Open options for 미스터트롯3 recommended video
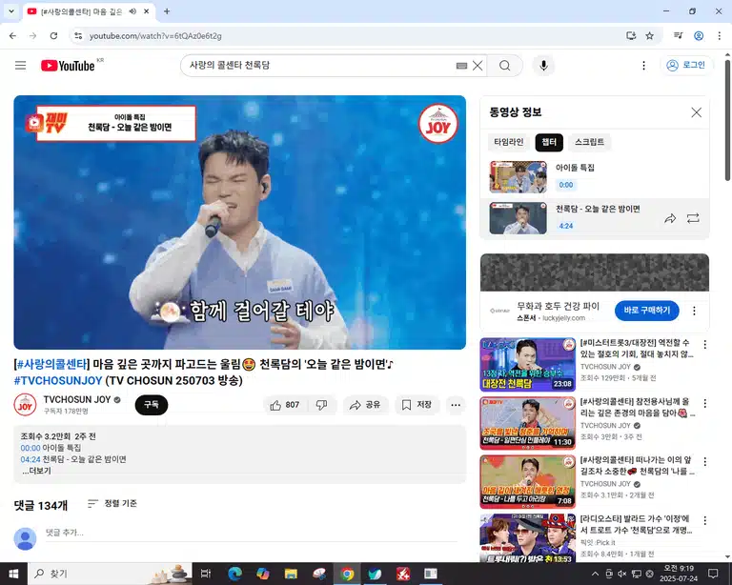 point(705,345)
